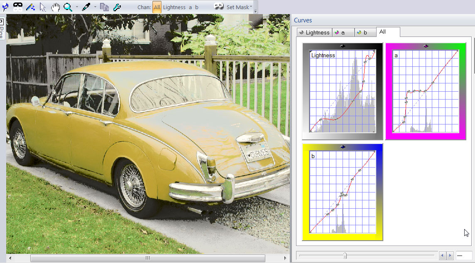This screenshot has width=475, height=263.
Task: Click the image scrollbar right arrow
Action: pos(285,258)
